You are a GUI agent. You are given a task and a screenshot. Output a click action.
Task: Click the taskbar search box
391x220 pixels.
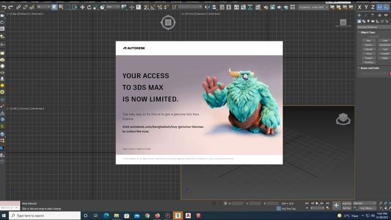coord(45,216)
